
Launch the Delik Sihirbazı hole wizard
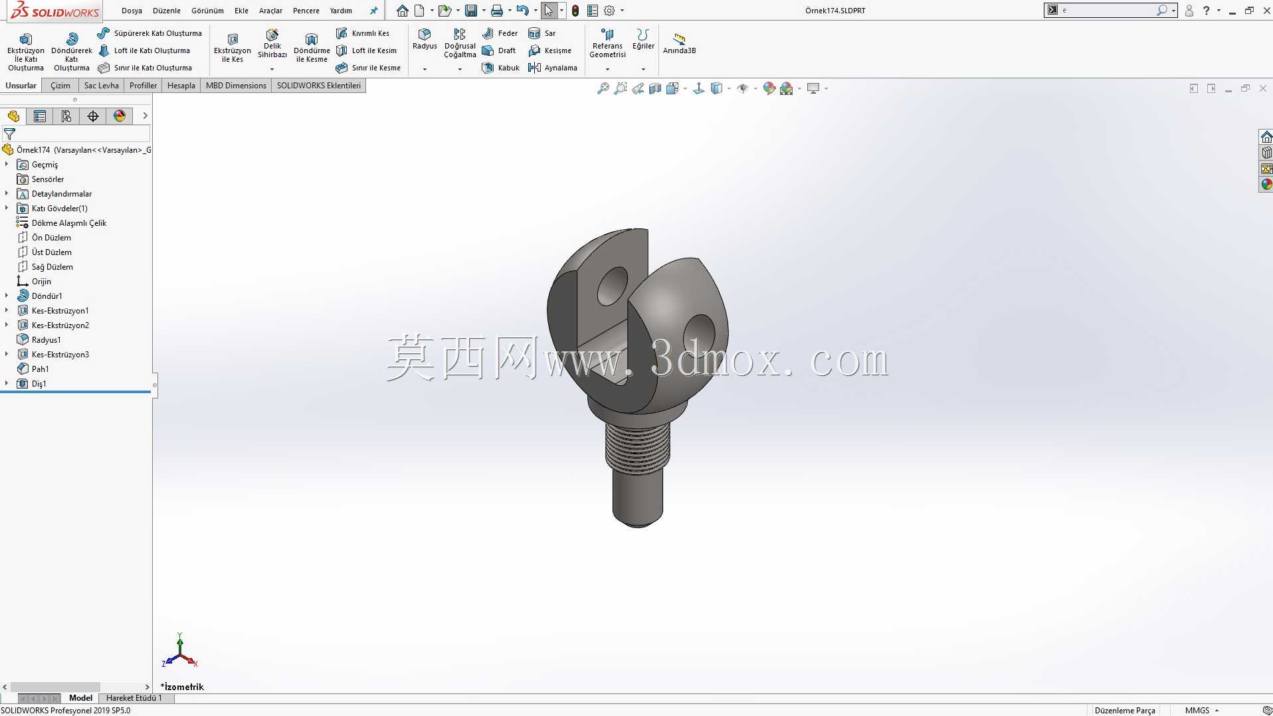pyautogui.click(x=272, y=44)
